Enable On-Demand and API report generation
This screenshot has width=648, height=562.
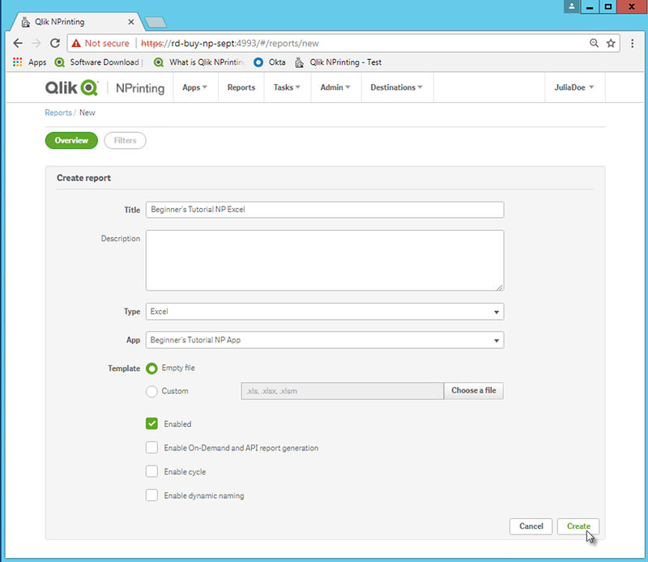151,447
